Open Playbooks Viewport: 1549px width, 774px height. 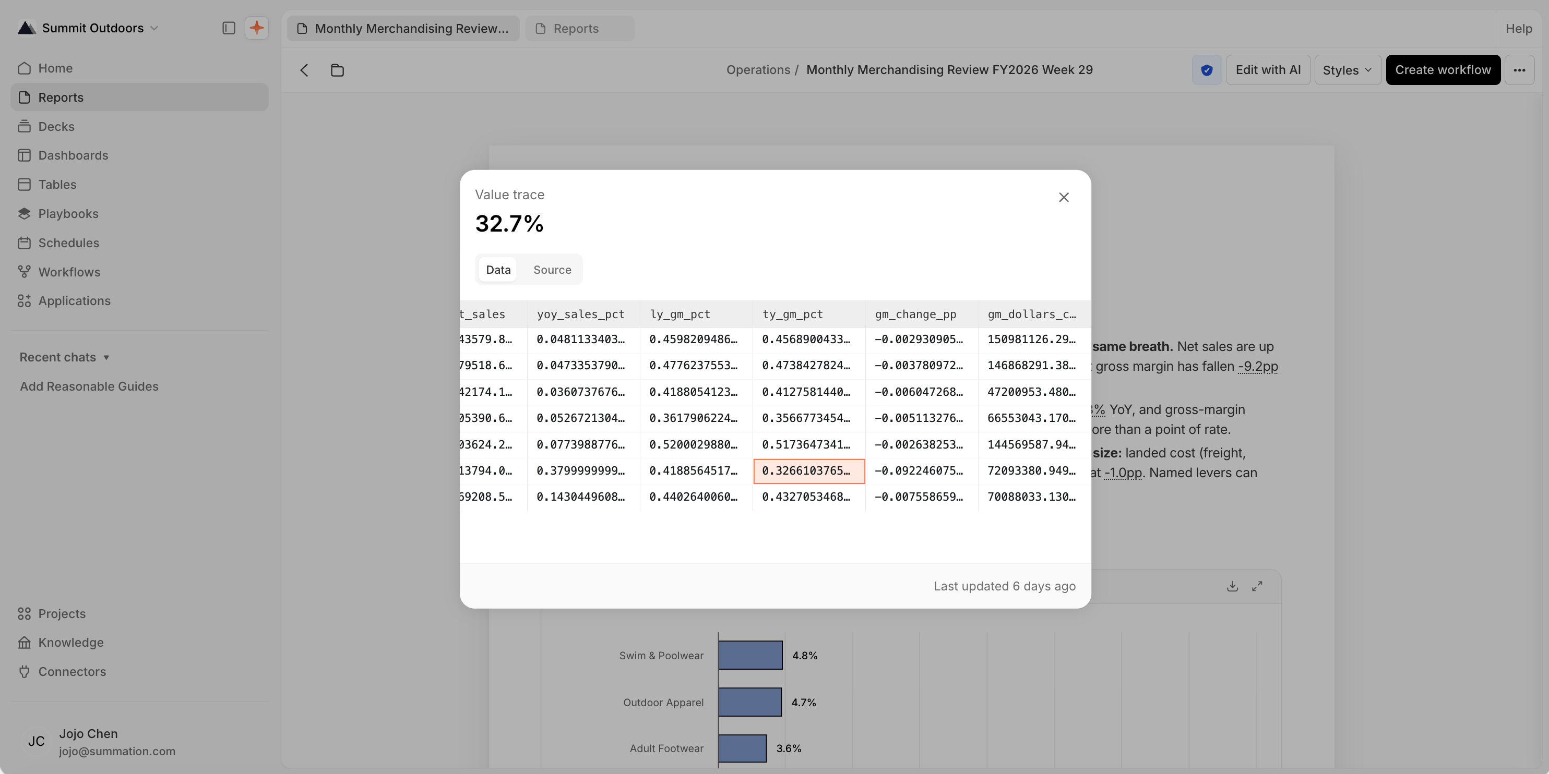pyautogui.click(x=139, y=213)
